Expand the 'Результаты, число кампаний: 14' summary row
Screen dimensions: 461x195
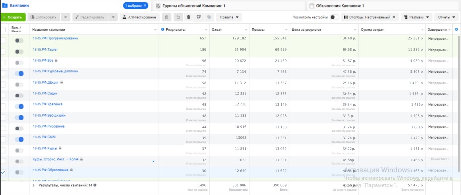pos(33,185)
